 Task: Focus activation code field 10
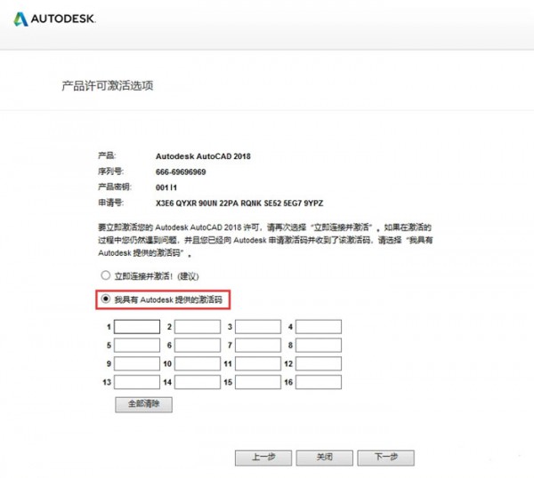pyautogui.click(x=198, y=363)
